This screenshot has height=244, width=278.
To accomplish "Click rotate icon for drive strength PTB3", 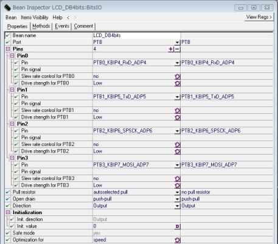I will click(x=178, y=186).
